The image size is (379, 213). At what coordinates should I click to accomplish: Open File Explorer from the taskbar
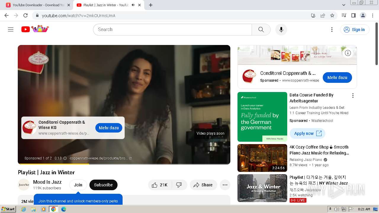pyautogui.click(x=33, y=209)
